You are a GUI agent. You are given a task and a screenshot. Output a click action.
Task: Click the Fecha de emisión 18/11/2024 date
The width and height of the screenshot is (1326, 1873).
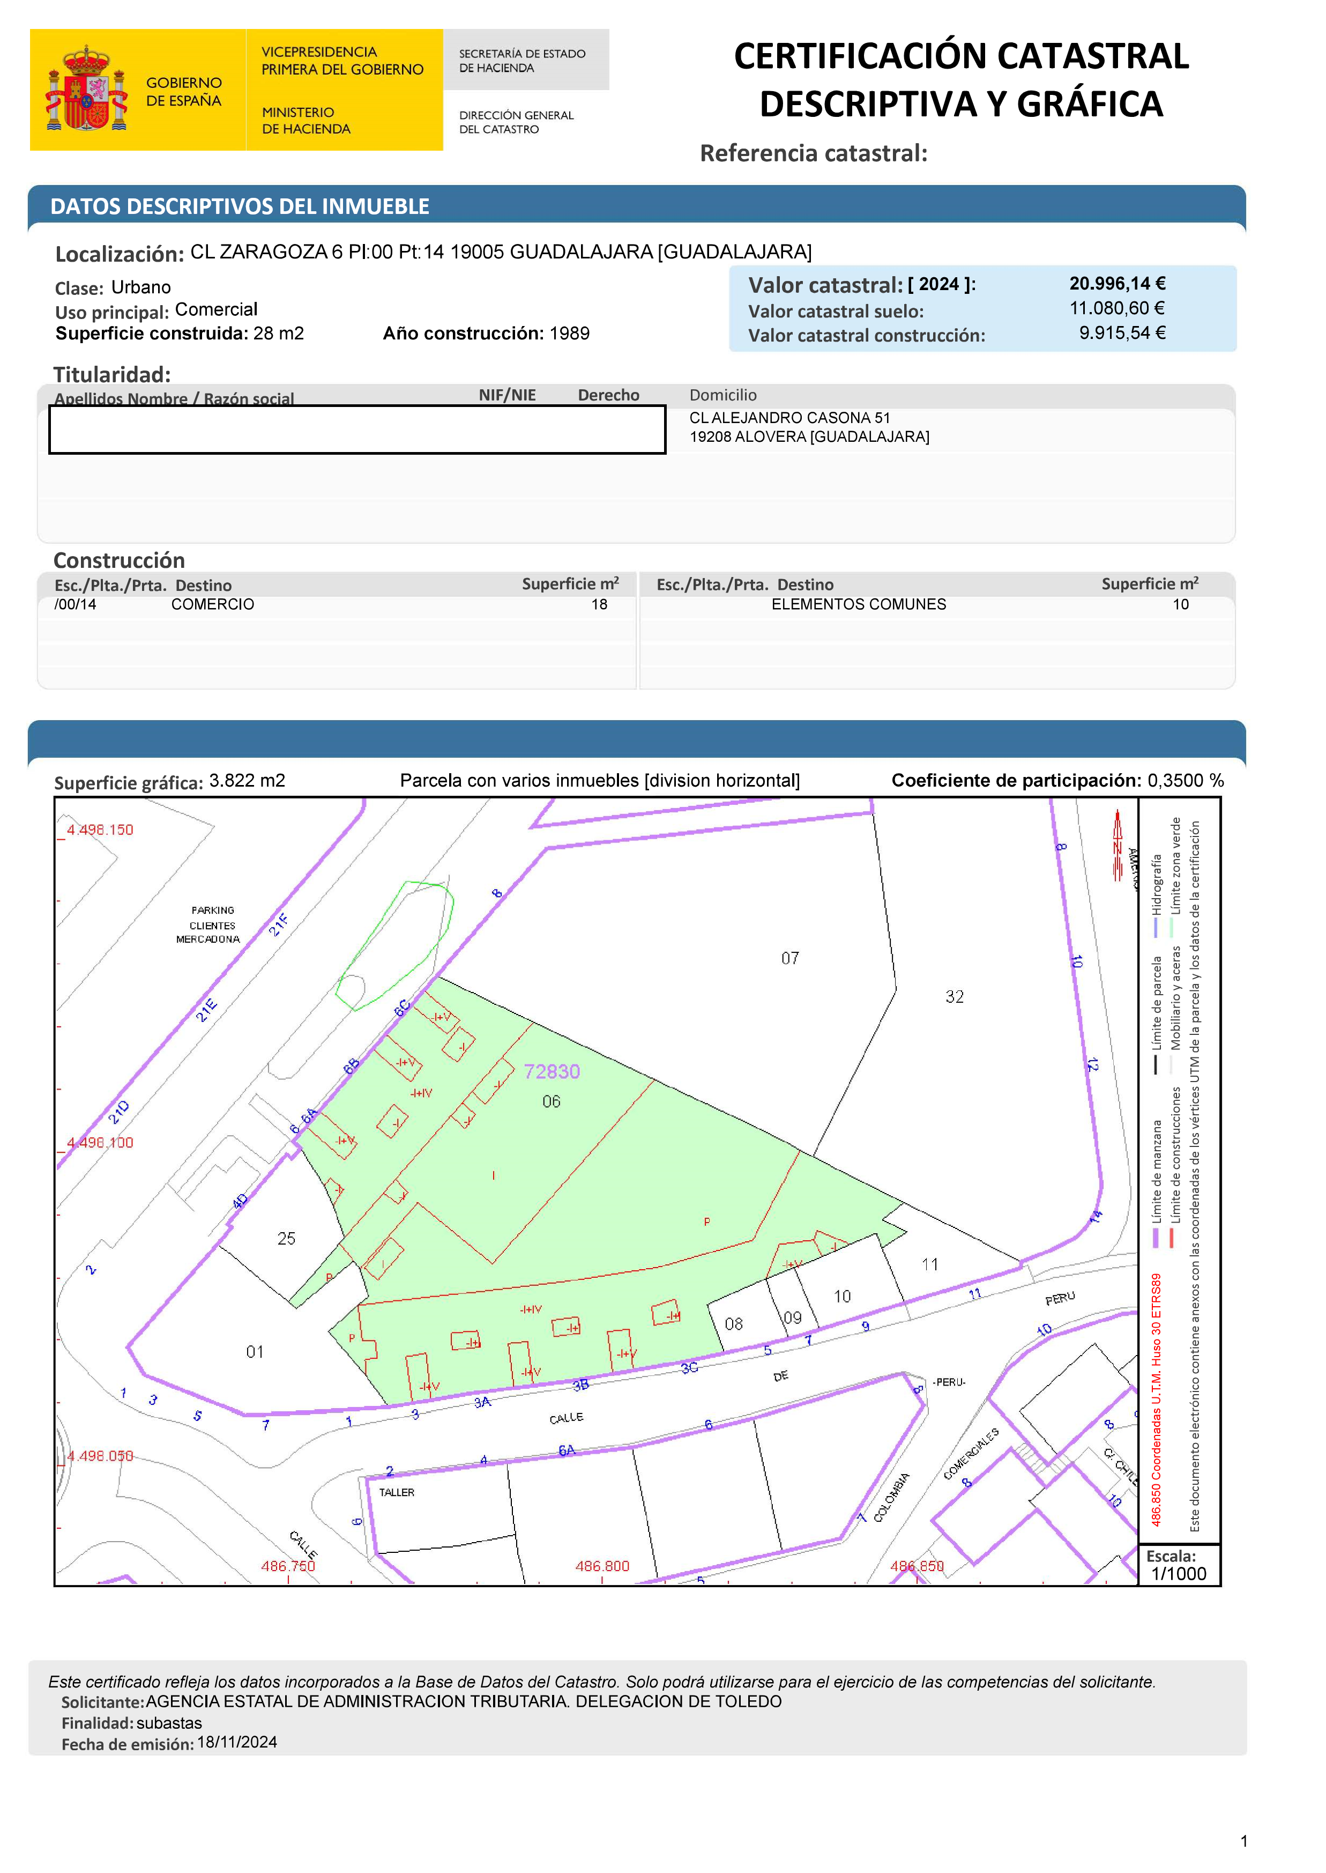click(x=237, y=1742)
